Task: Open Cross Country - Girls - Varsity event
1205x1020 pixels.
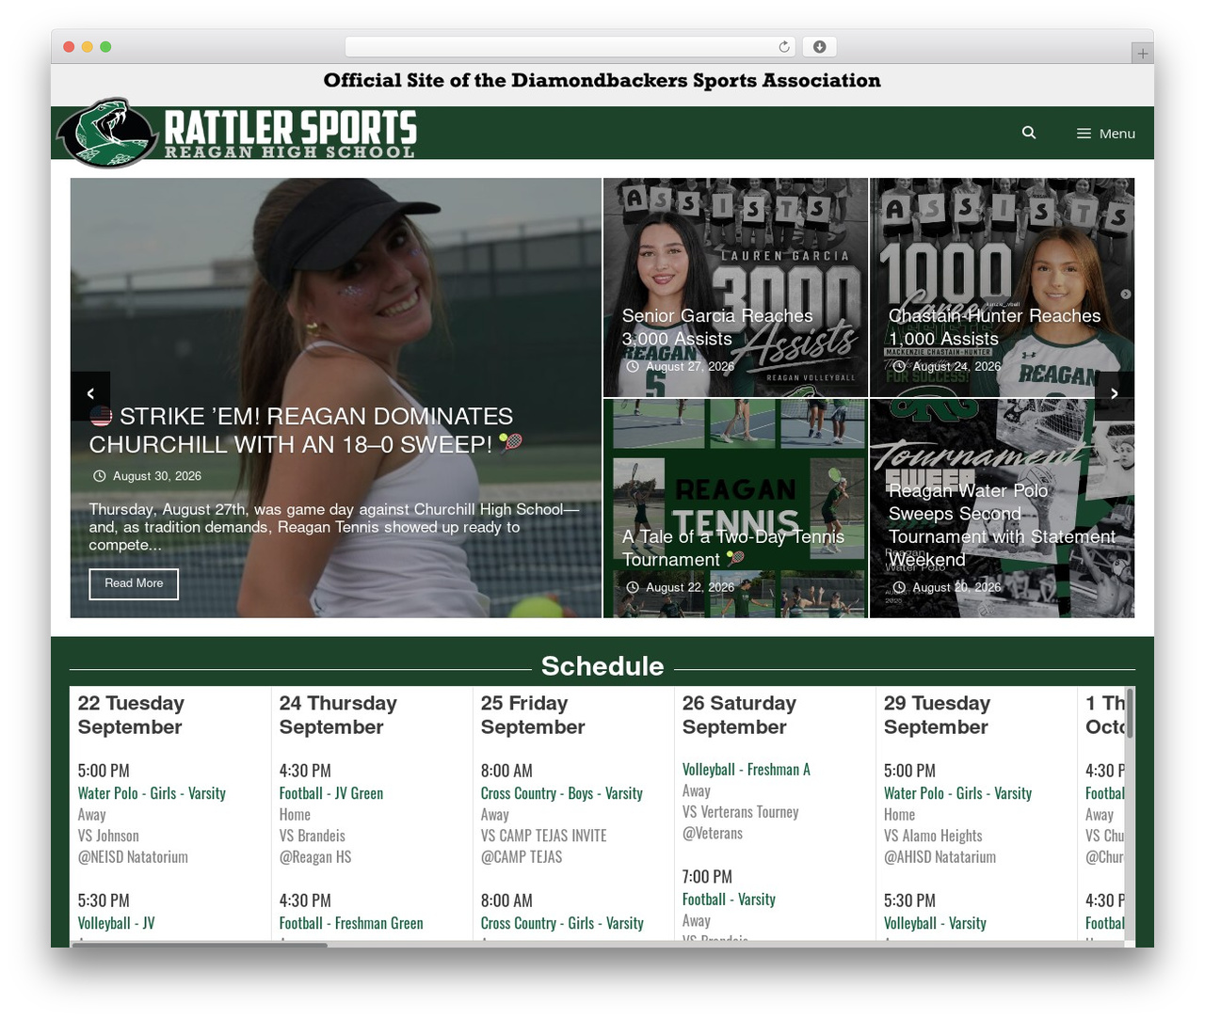Action: pos(562,923)
